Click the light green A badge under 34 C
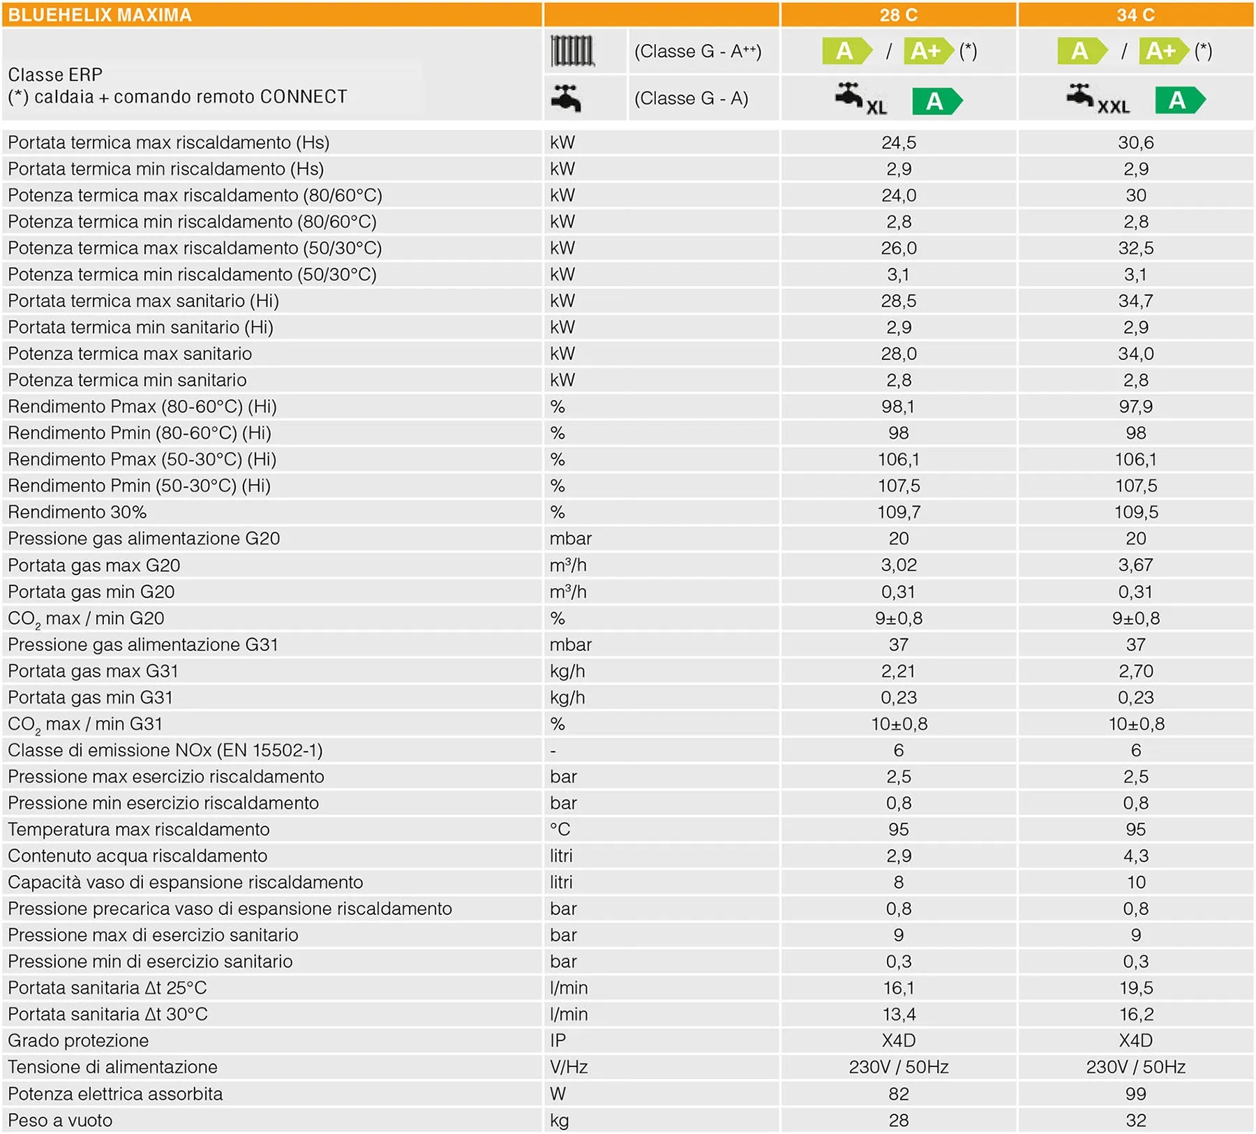The width and height of the screenshot is (1256, 1134). coord(1082,51)
